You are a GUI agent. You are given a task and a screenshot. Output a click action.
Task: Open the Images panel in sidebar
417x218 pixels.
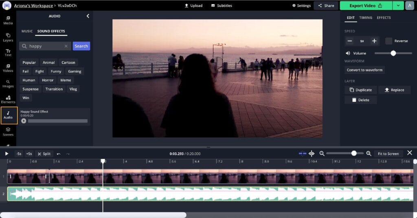[8, 84]
